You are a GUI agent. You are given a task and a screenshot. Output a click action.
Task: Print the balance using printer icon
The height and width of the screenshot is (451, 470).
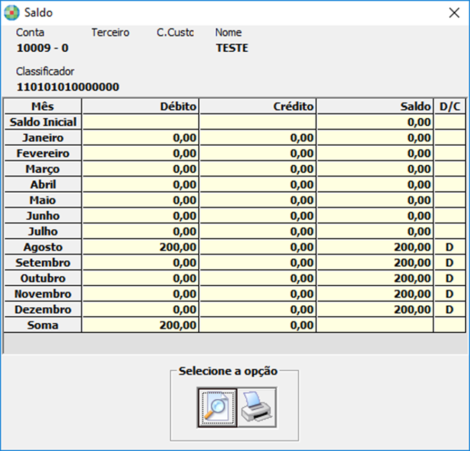coord(257,408)
